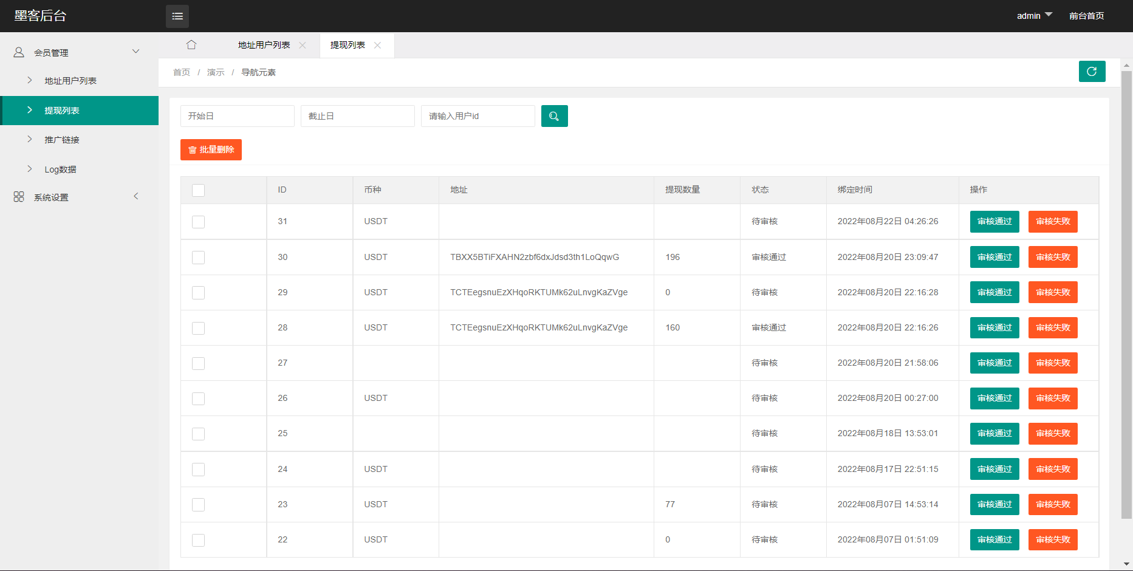Open Log数据 in the sidebar
The image size is (1133, 571).
tap(79, 169)
